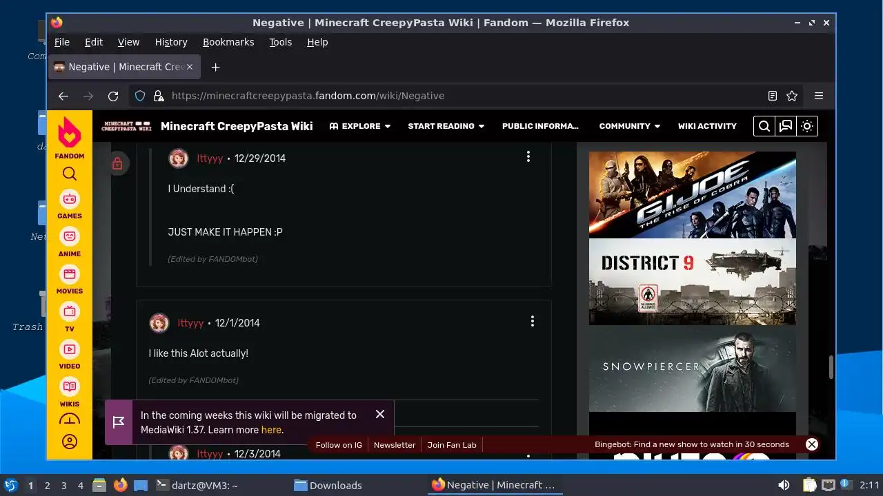The height and width of the screenshot is (496, 883).
Task: Open the Firefox hamburger menu
Action: (x=819, y=96)
